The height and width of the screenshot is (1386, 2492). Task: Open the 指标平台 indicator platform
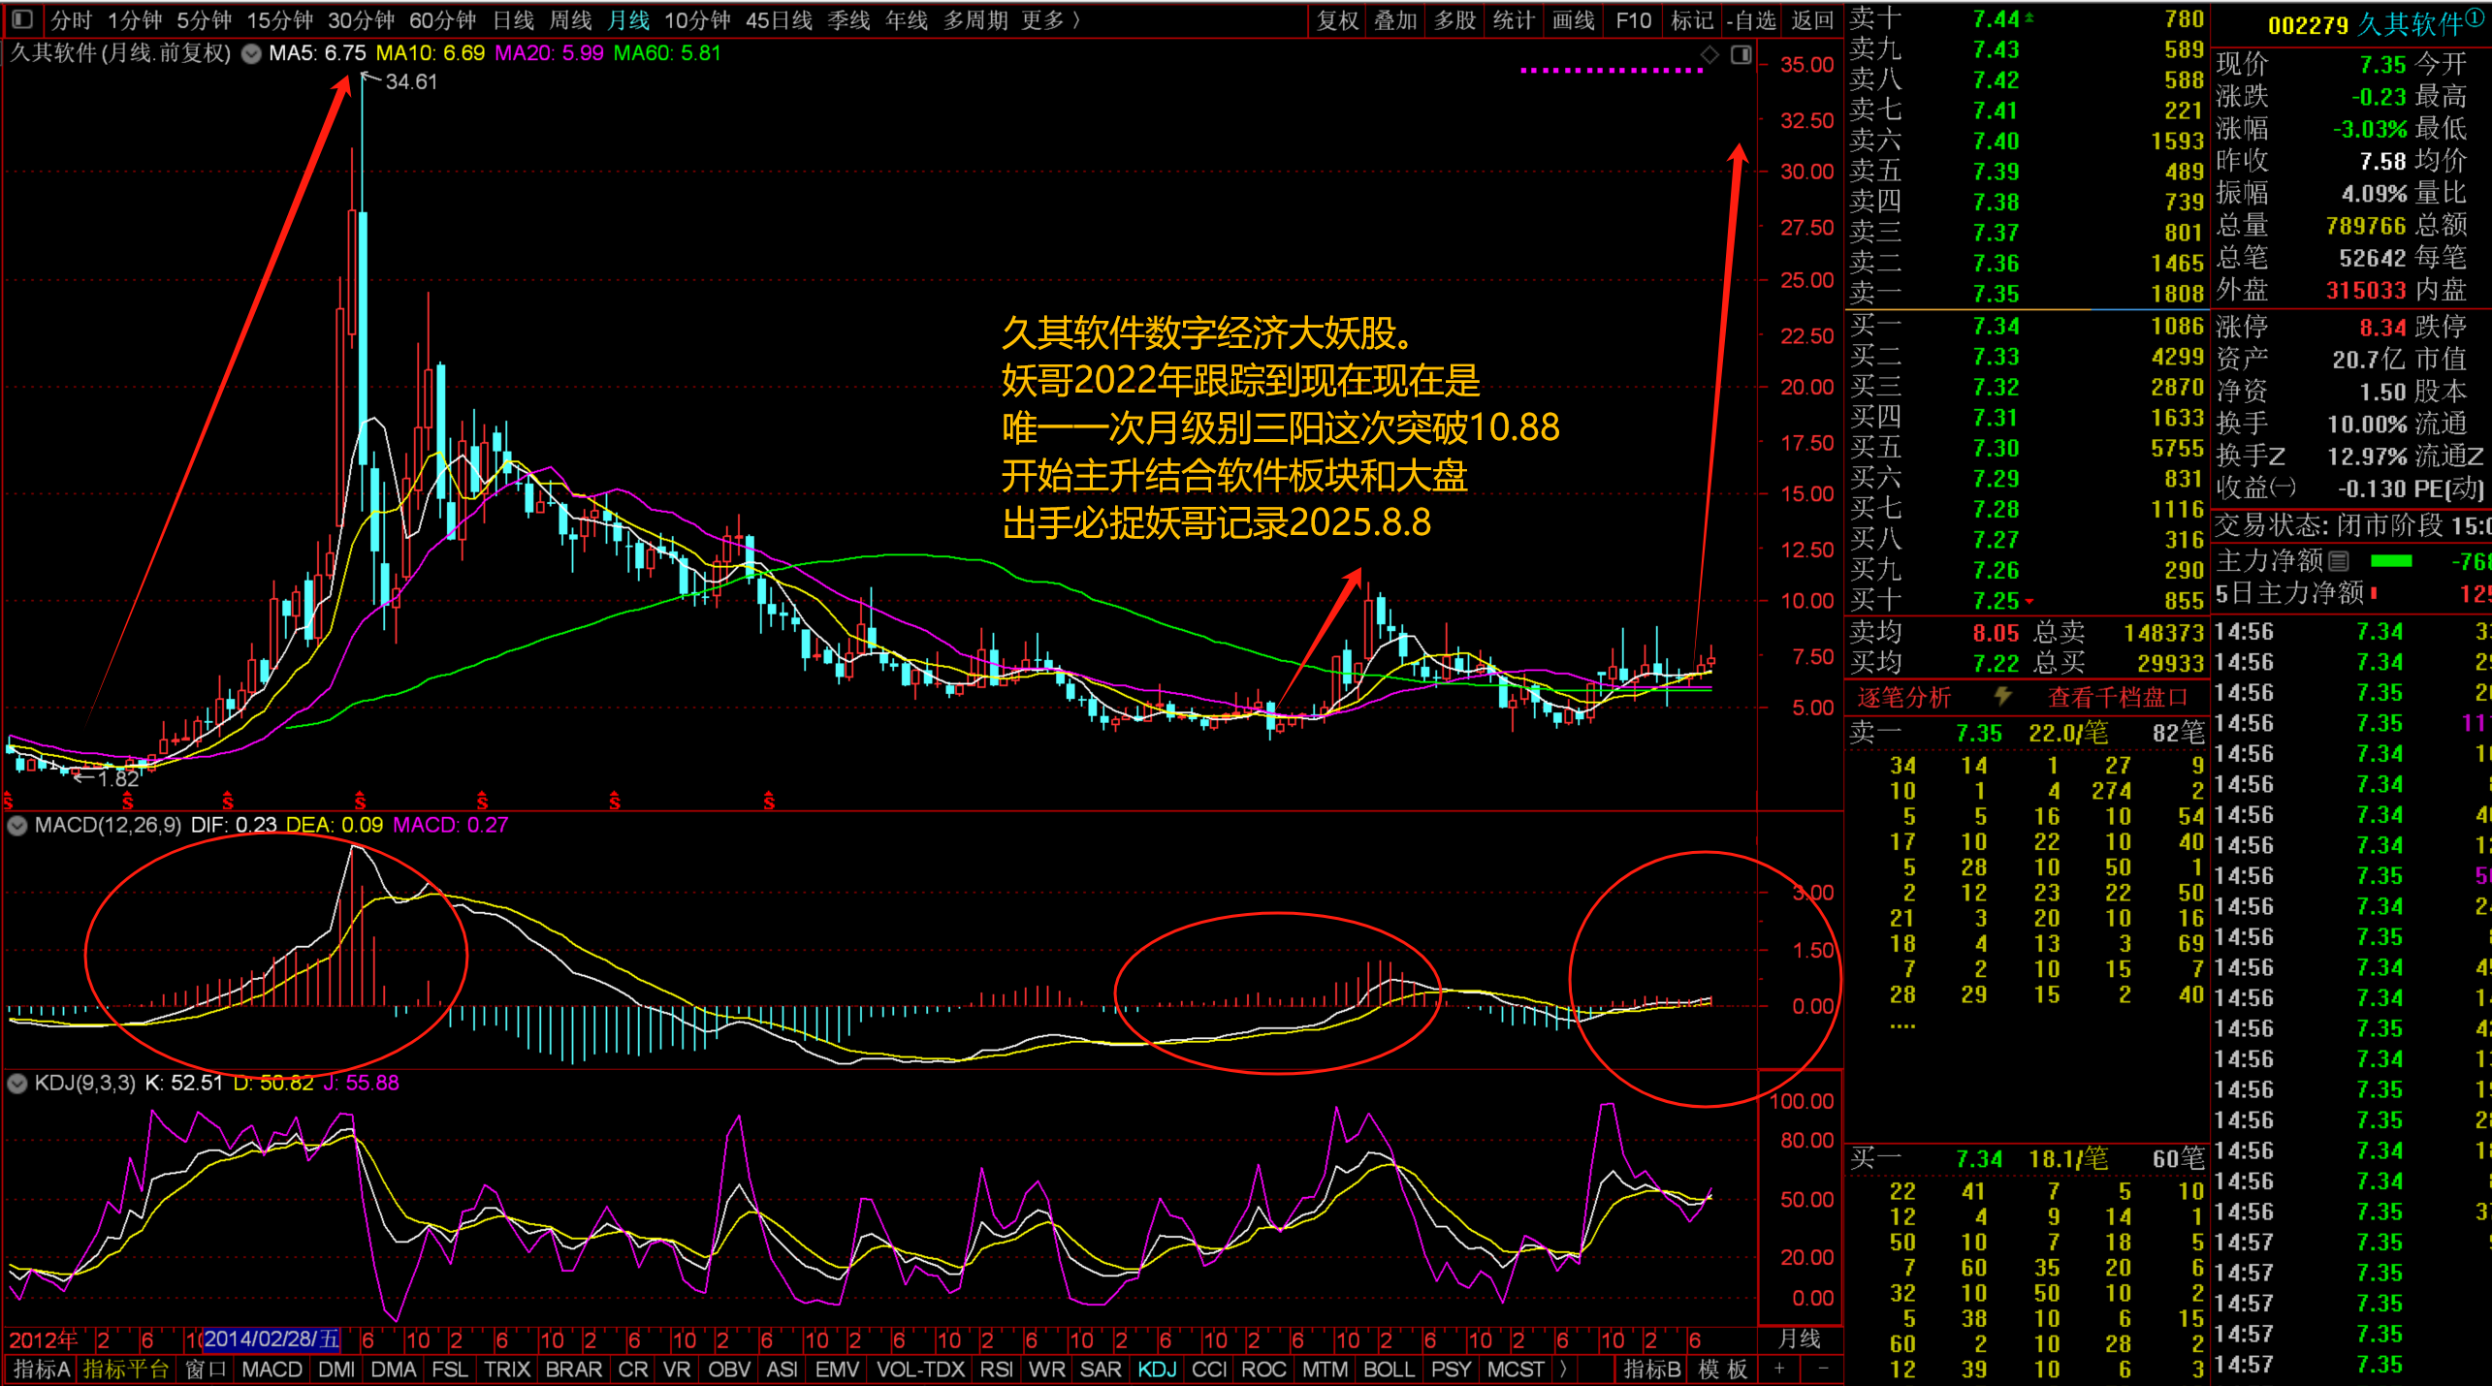(x=126, y=1369)
